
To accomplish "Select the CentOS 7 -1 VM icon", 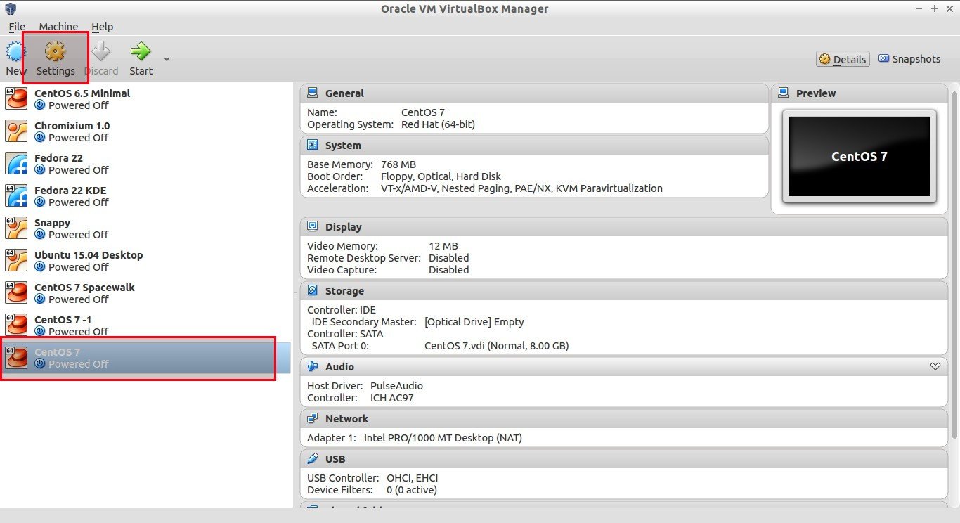I will pos(16,325).
